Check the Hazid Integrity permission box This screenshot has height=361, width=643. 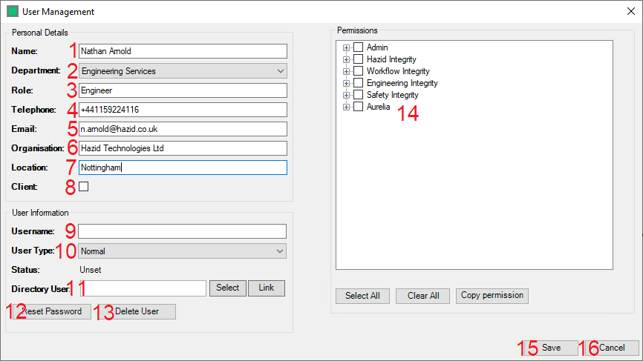click(358, 59)
